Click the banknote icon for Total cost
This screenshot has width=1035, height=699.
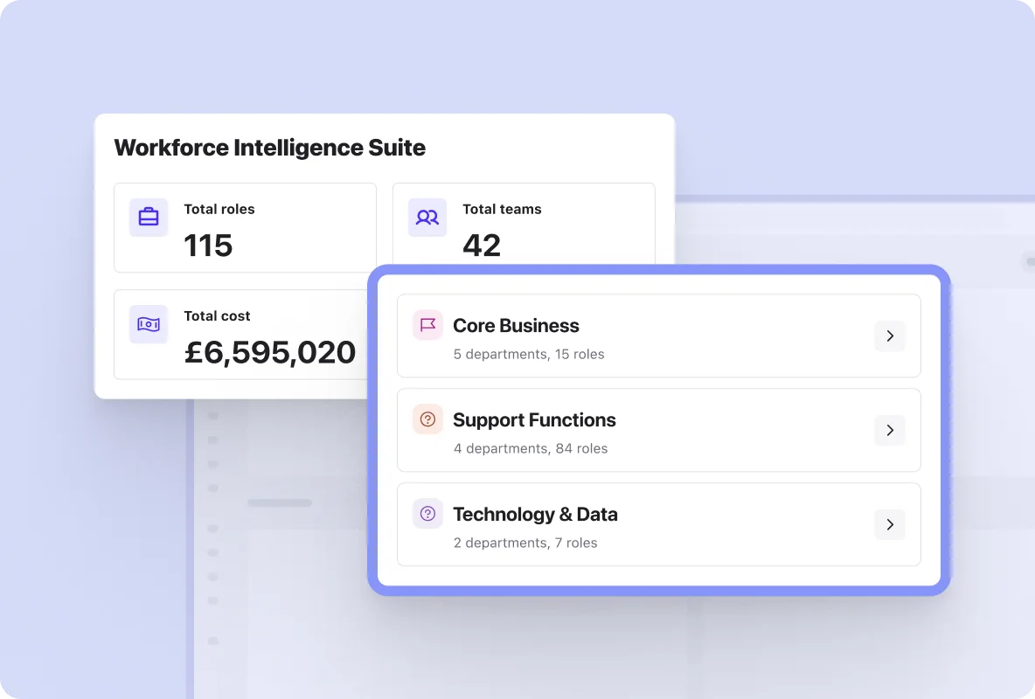coord(149,324)
